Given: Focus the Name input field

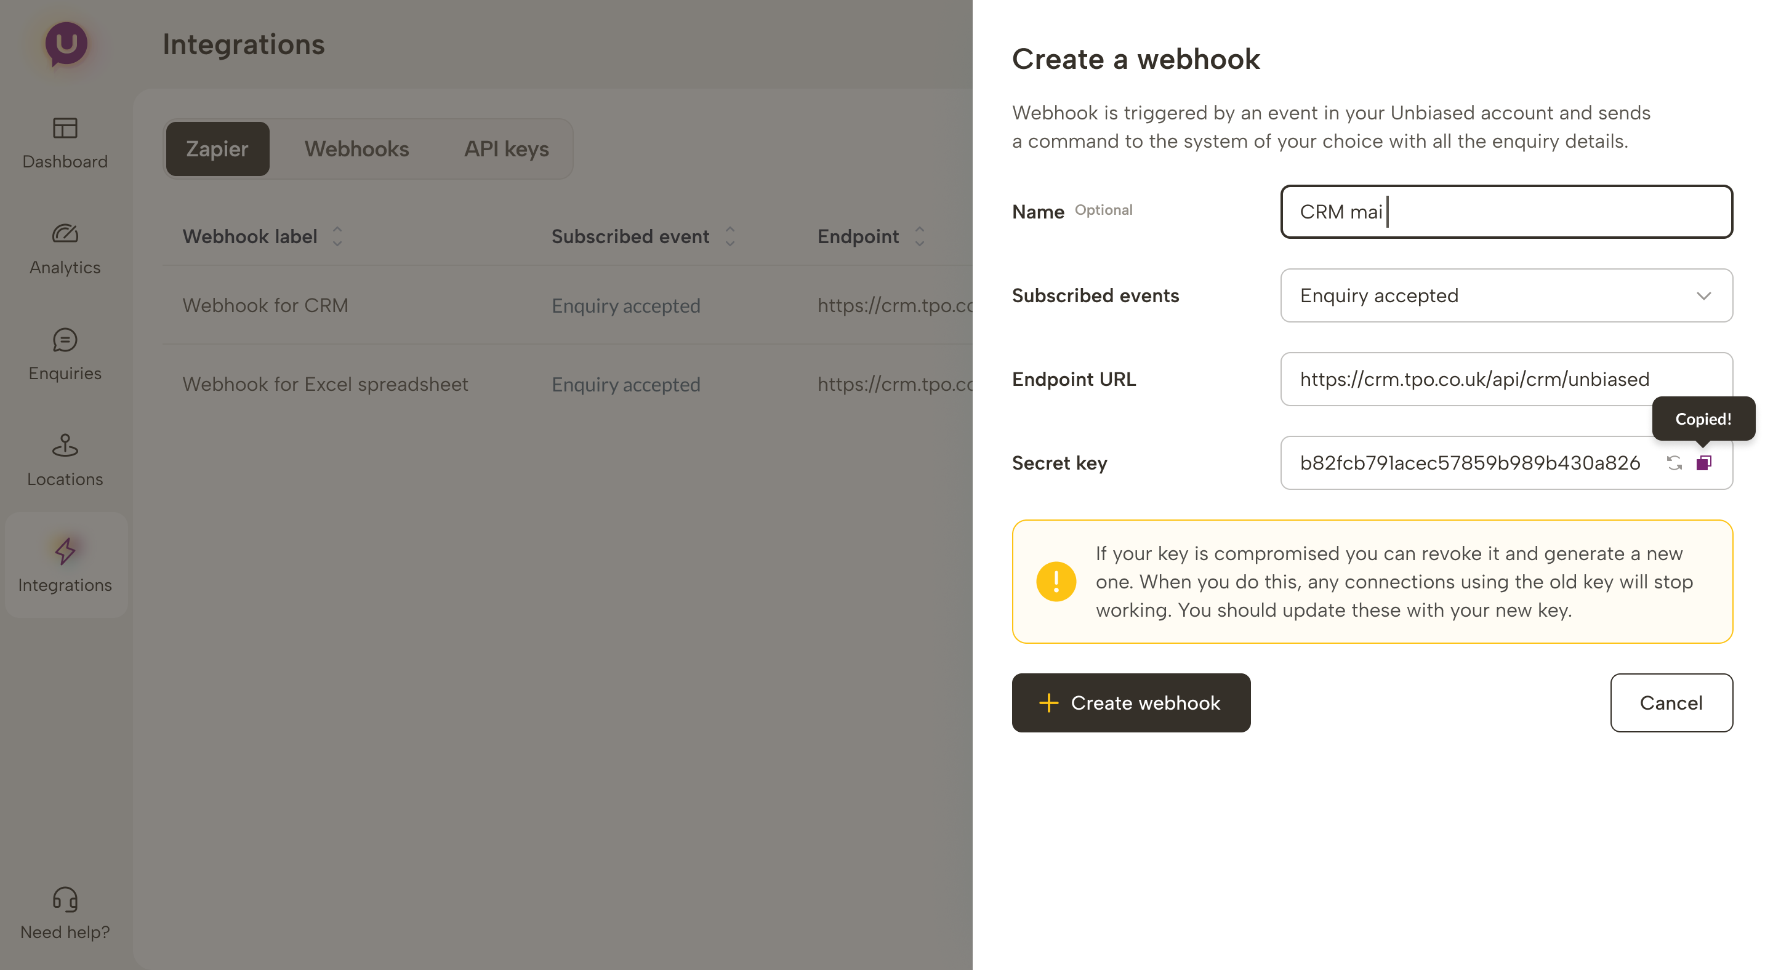Looking at the screenshot, I should click(1506, 212).
